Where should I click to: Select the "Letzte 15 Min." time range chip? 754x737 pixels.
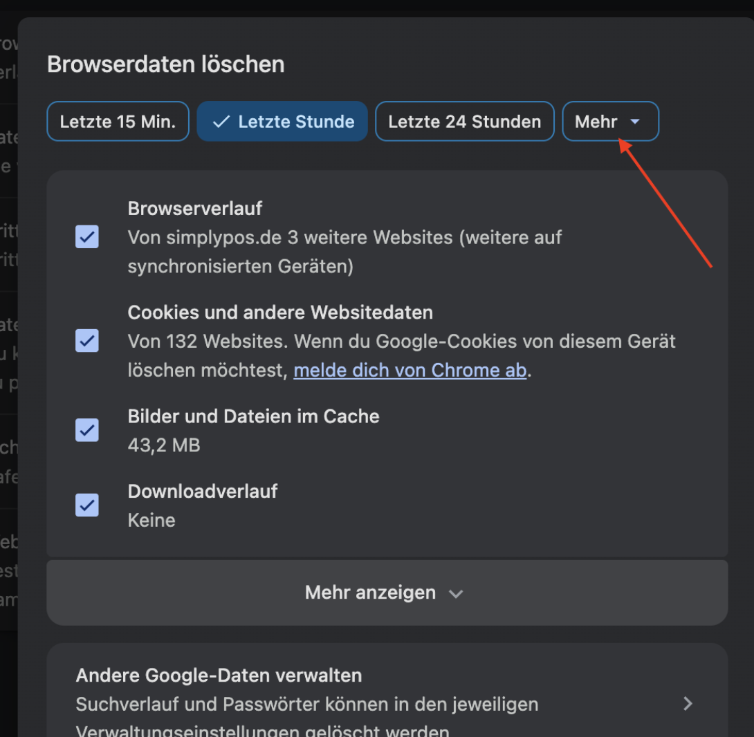(118, 122)
